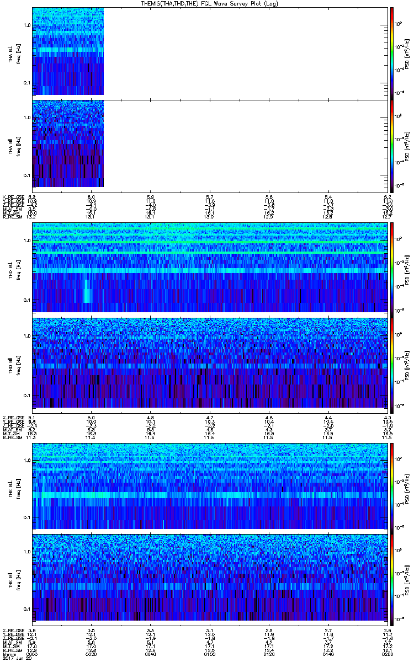The width and height of the screenshot is (414, 662).
Task: Click the bright low-frequency burst in the THD B⊥ panel
Action: [x=87, y=291]
